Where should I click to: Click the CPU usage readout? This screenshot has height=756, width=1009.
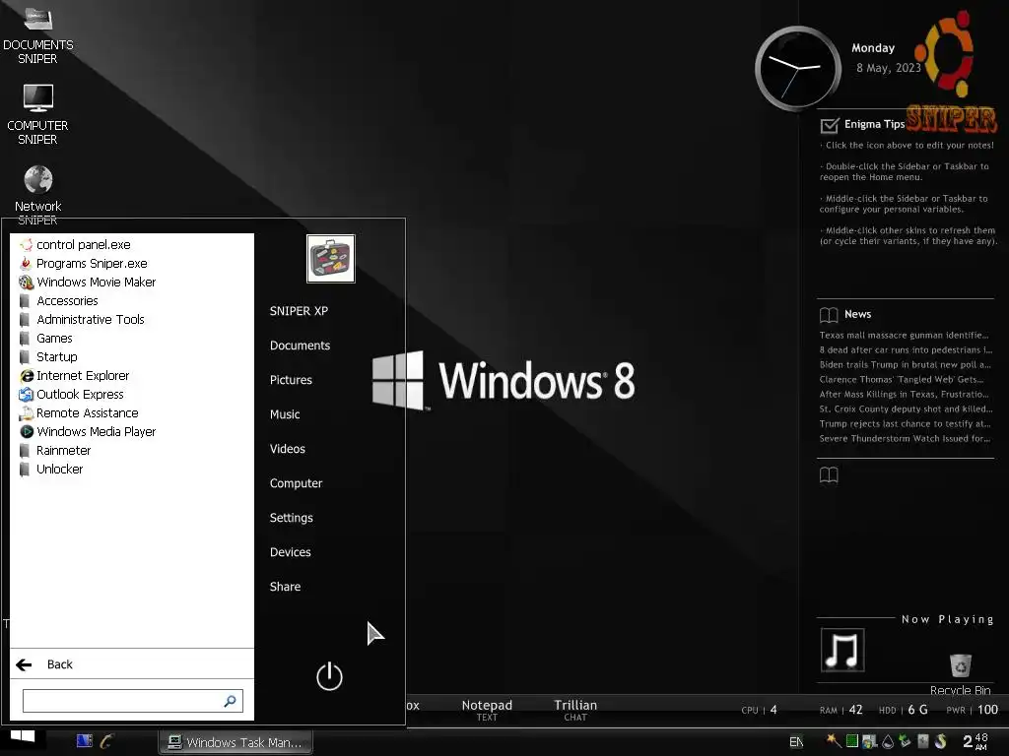[760, 710]
